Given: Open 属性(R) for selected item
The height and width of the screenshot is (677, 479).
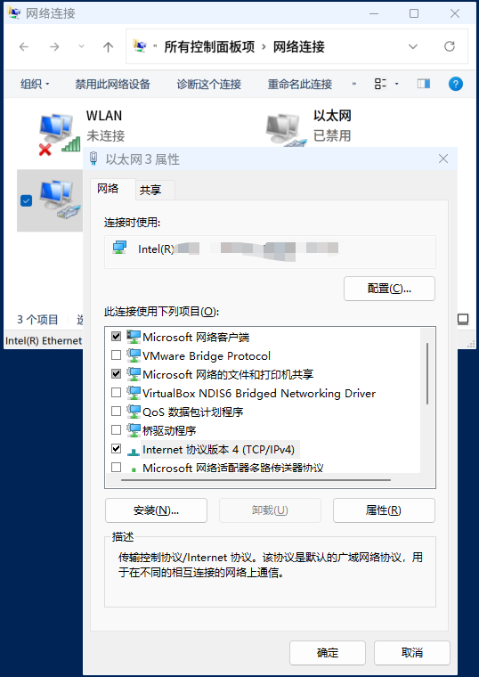Looking at the screenshot, I should (384, 510).
